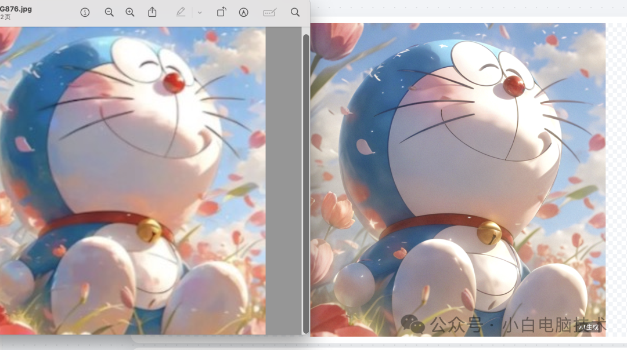Viewport: 627px width, 350px height.
Task: Click the G876.jpg window title
Action: (16, 9)
